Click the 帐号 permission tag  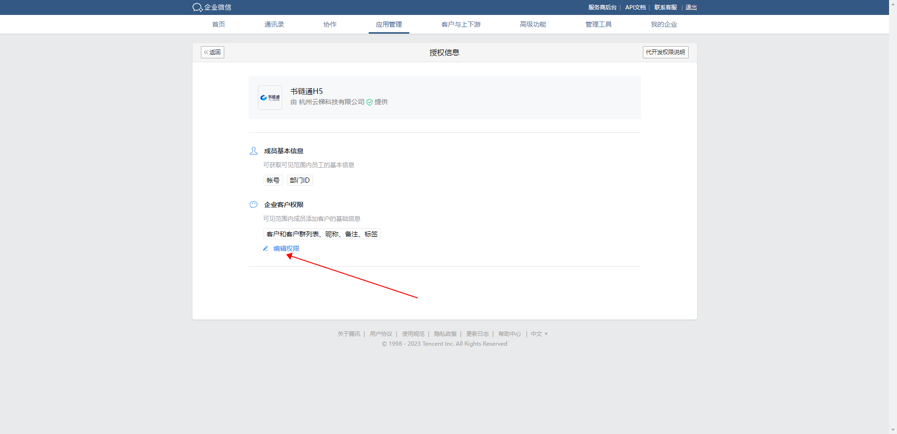pyautogui.click(x=273, y=180)
